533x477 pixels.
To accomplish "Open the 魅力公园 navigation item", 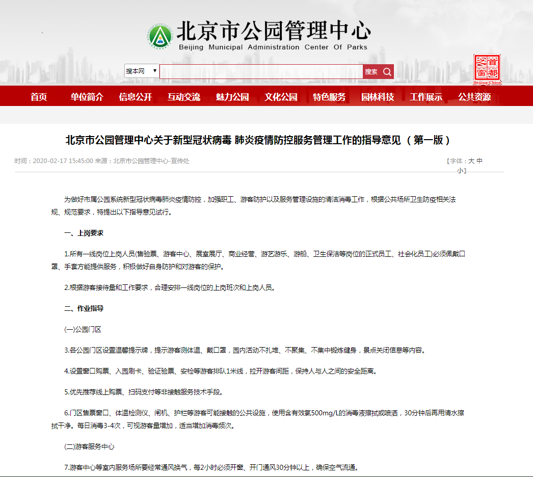I will tap(232, 97).
